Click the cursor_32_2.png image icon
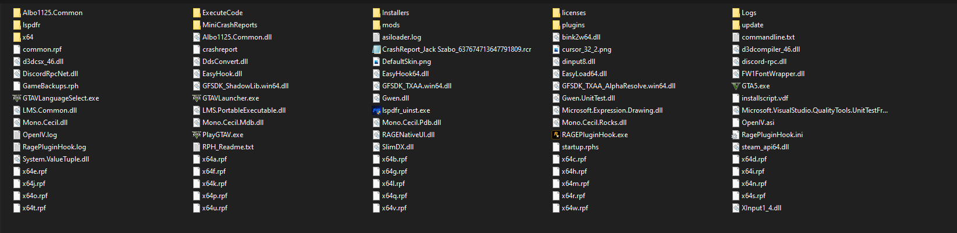The image size is (957, 233). coord(556,49)
